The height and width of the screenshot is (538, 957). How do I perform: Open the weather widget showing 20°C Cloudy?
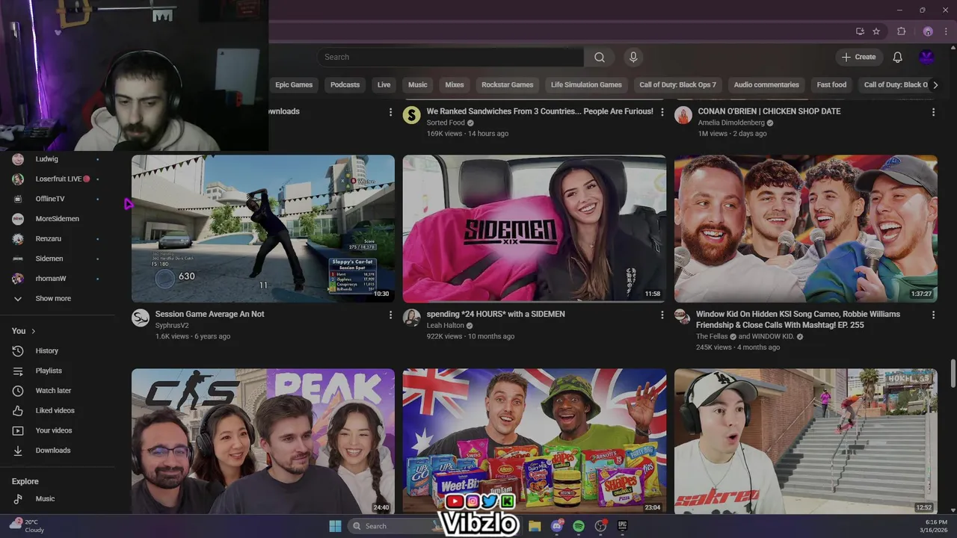[27, 526]
